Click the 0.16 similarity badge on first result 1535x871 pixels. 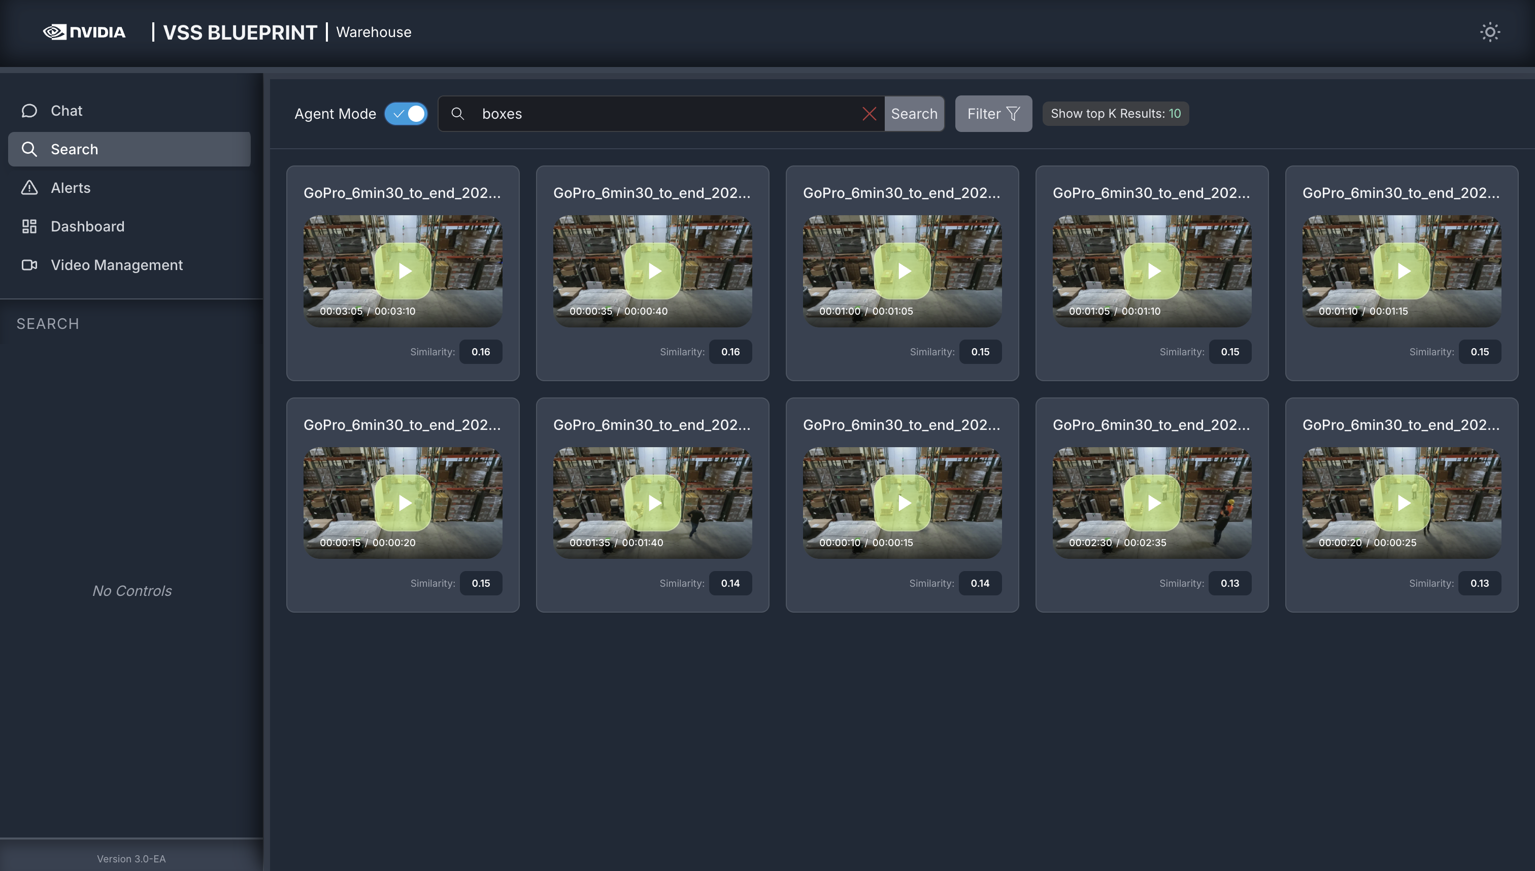pyautogui.click(x=481, y=352)
